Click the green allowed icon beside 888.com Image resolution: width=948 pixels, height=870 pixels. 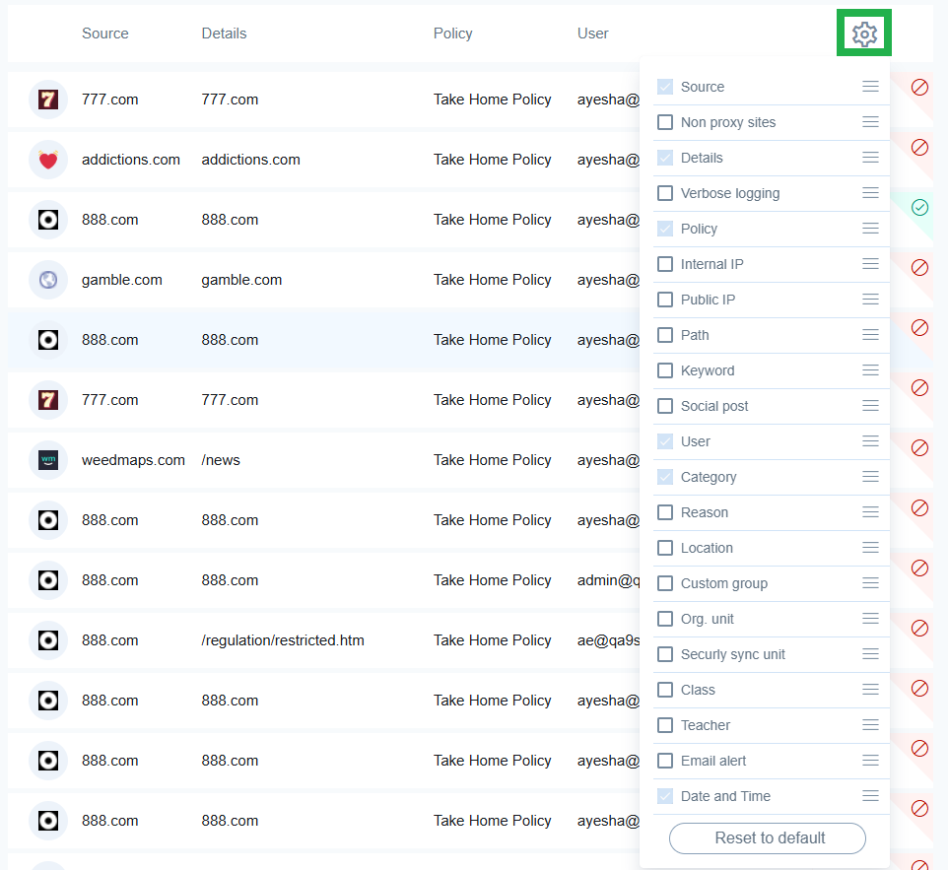pyautogui.click(x=919, y=207)
